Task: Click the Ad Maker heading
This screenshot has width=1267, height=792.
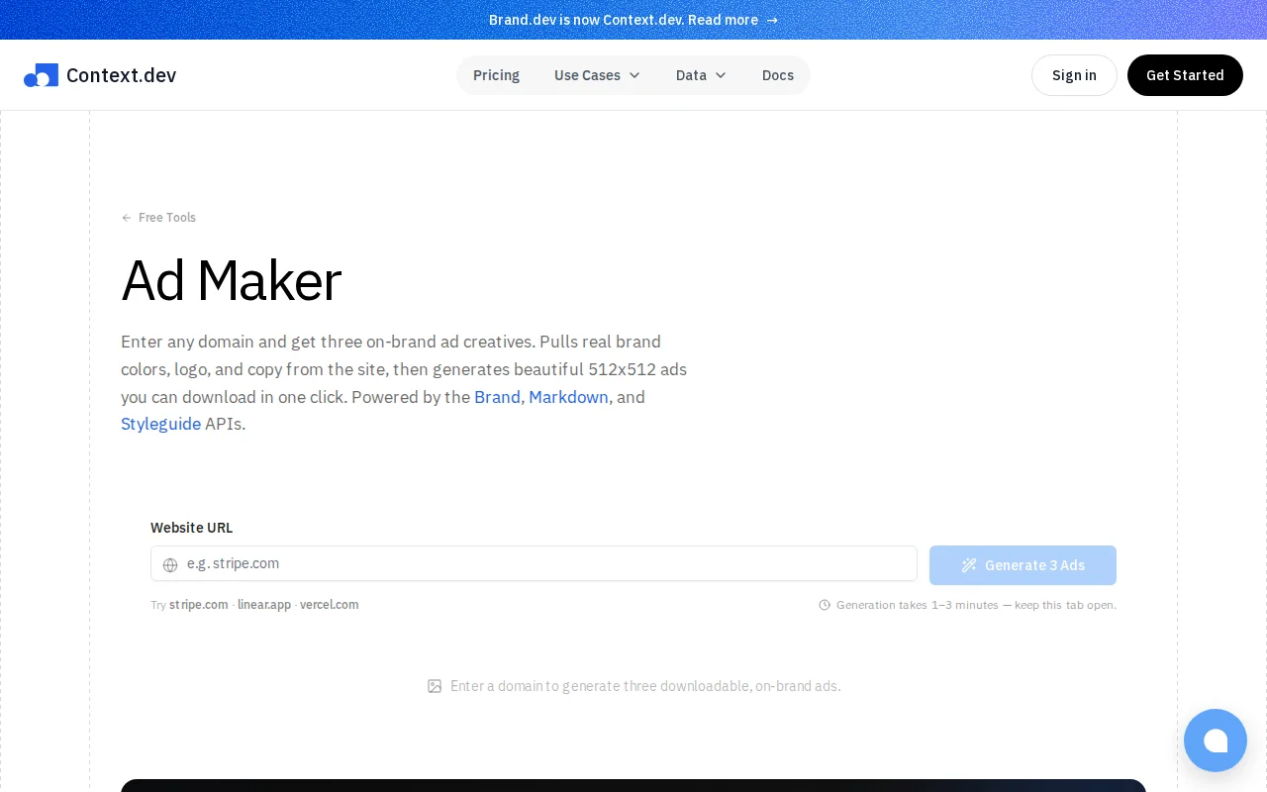Action: coord(231,281)
